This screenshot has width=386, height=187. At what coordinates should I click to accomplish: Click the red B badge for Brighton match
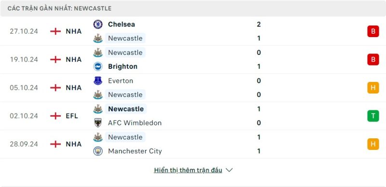(373, 60)
